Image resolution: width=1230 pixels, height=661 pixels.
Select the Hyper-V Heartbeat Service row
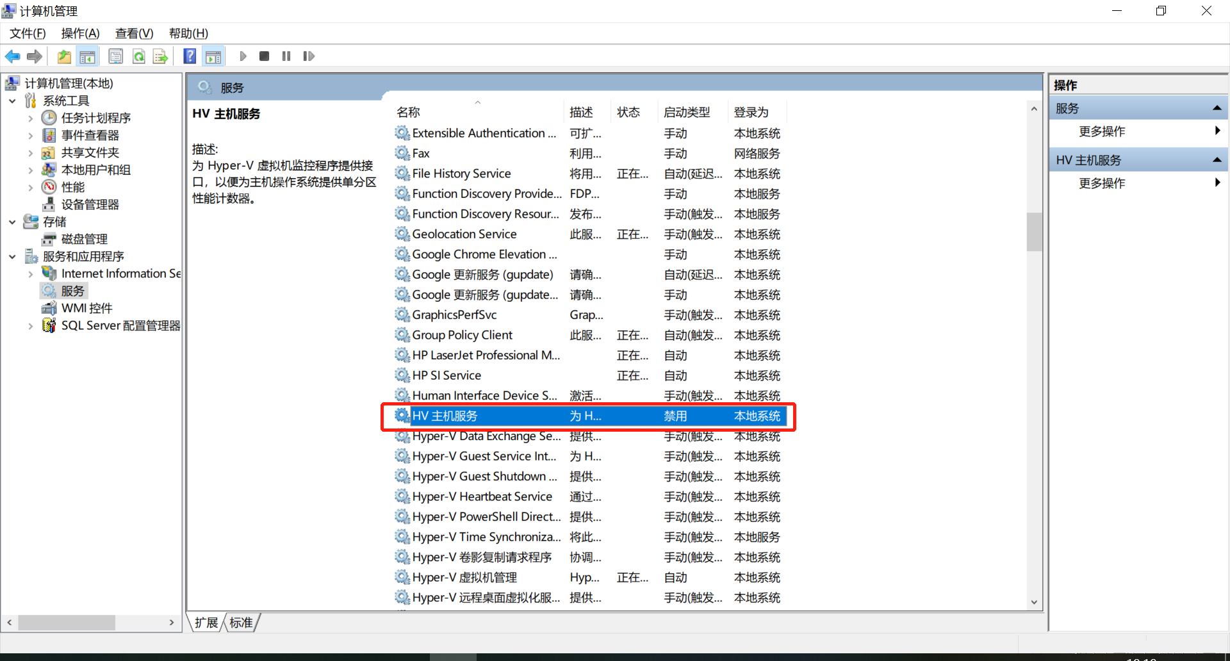point(591,496)
